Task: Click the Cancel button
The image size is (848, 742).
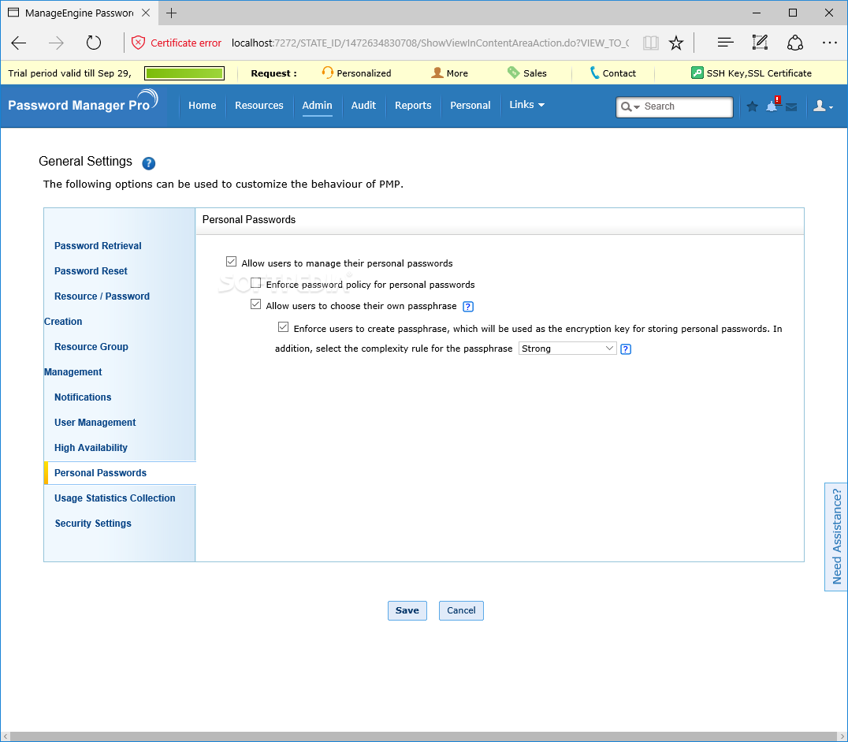Action: click(461, 610)
